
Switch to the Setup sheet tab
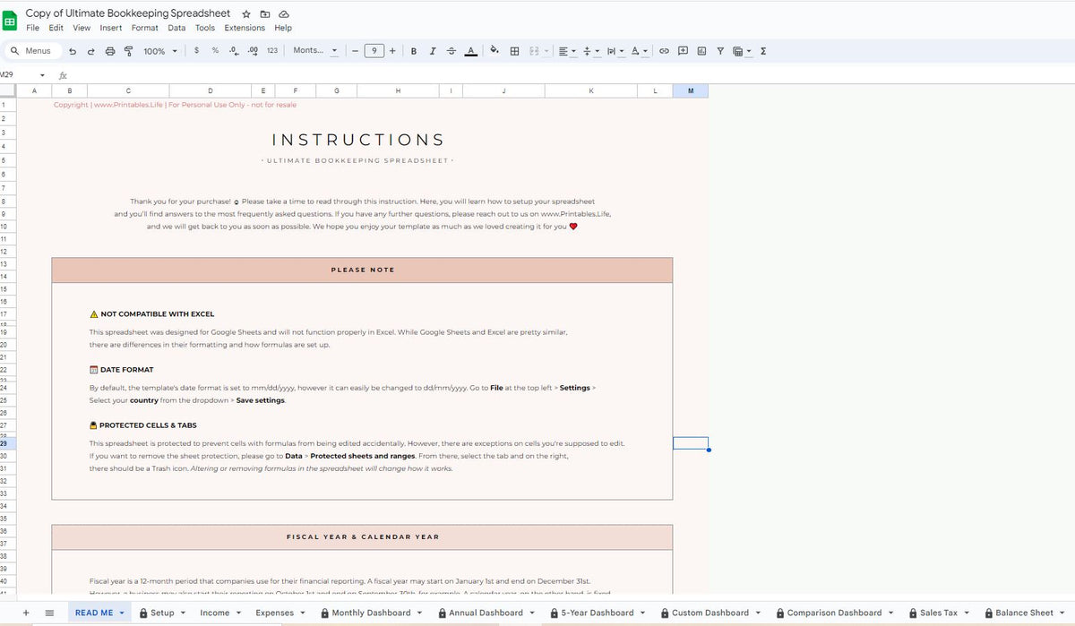pyautogui.click(x=161, y=613)
